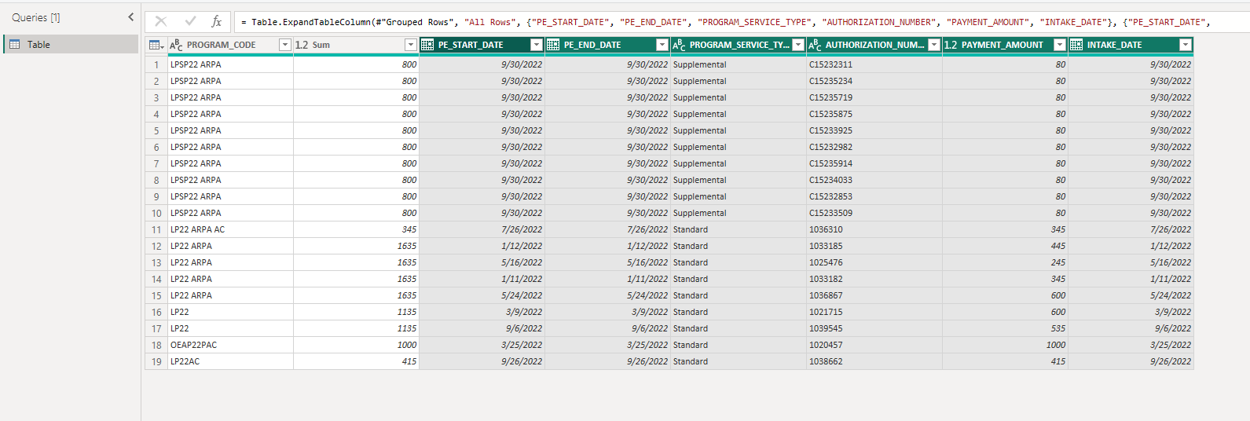Open filter dropdown for PROGRAM_CODE column
The height and width of the screenshot is (421, 1250).
(x=285, y=45)
